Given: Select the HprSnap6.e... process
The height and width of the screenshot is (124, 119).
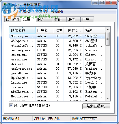Looking at the screenshot, I should point(57,78).
